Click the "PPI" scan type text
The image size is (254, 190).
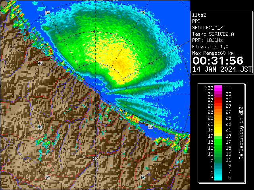[196, 21]
